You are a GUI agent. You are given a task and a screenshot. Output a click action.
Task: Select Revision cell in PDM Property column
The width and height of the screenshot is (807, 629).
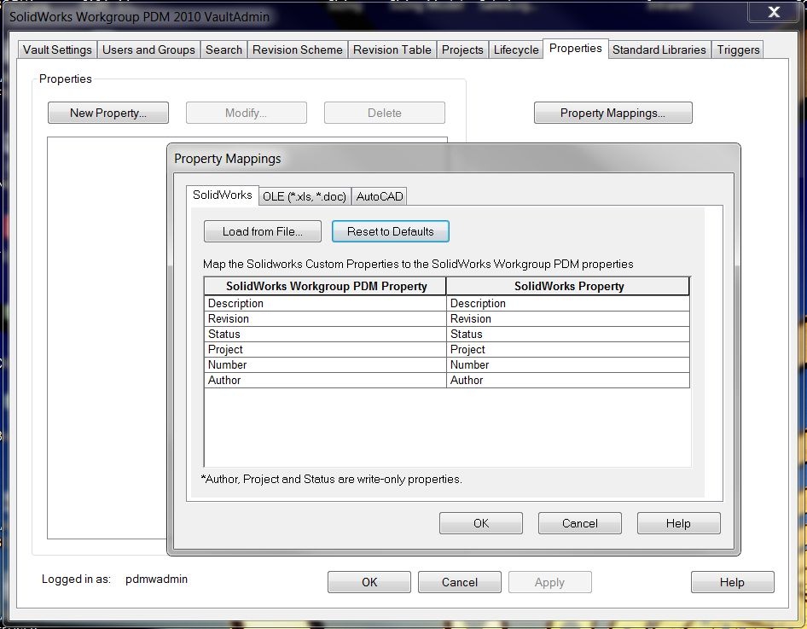point(325,318)
